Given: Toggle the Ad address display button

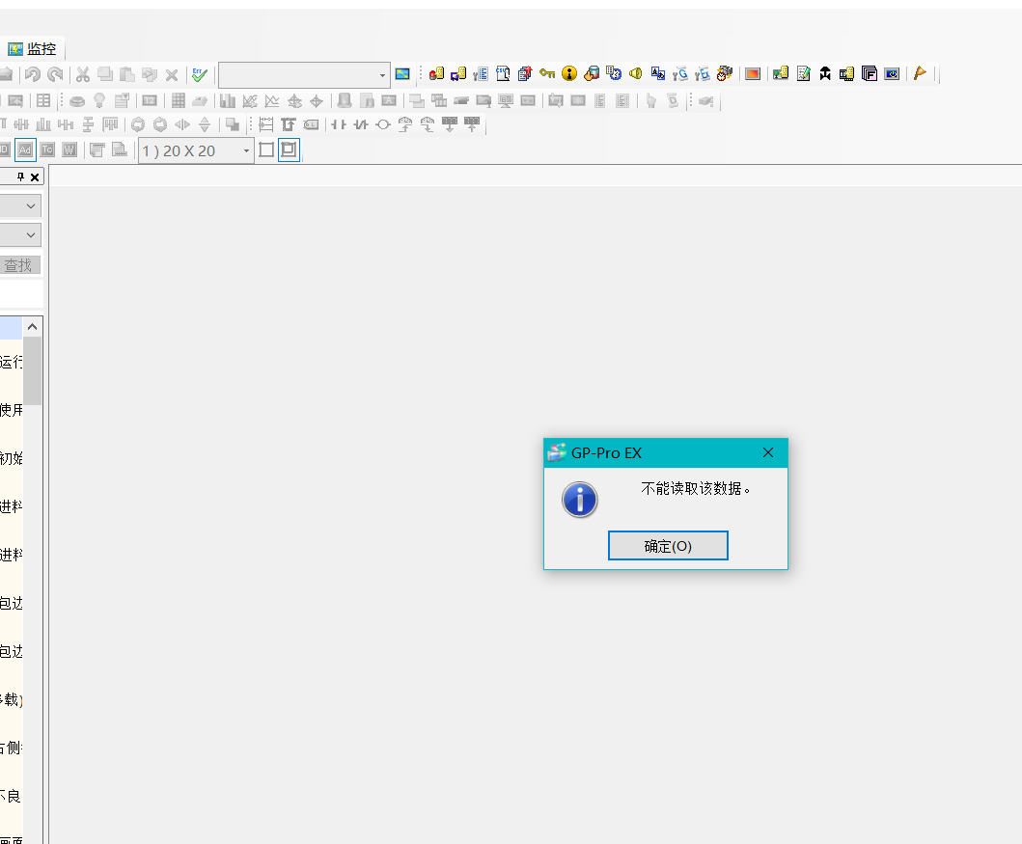Looking at the screenshot, I should (25, 150).
